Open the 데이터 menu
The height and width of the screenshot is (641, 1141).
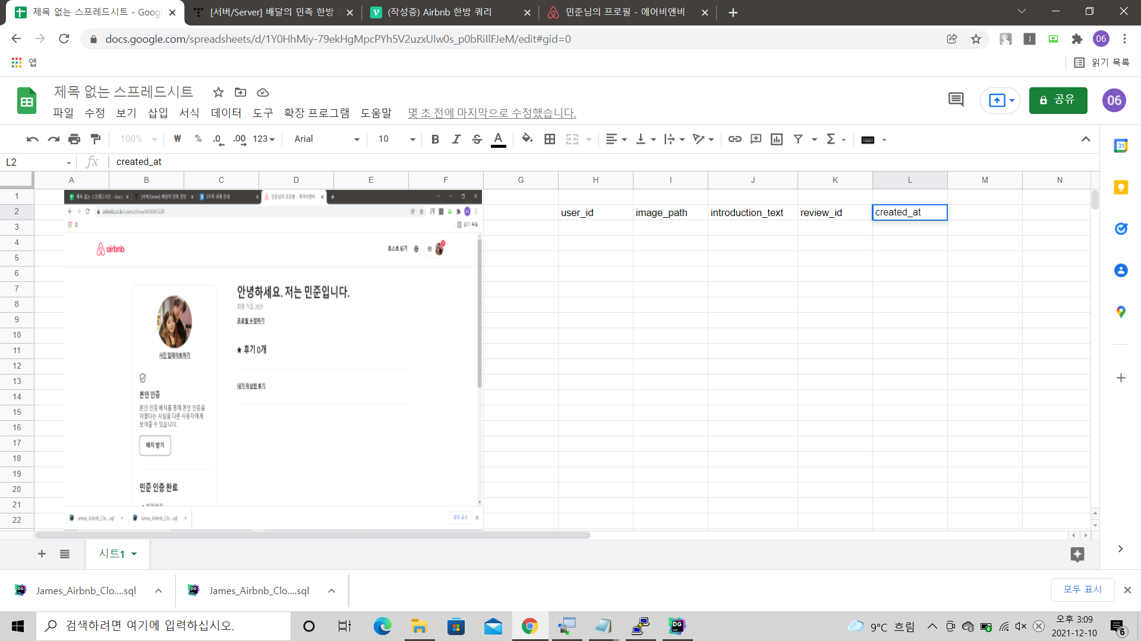(226, 113)
